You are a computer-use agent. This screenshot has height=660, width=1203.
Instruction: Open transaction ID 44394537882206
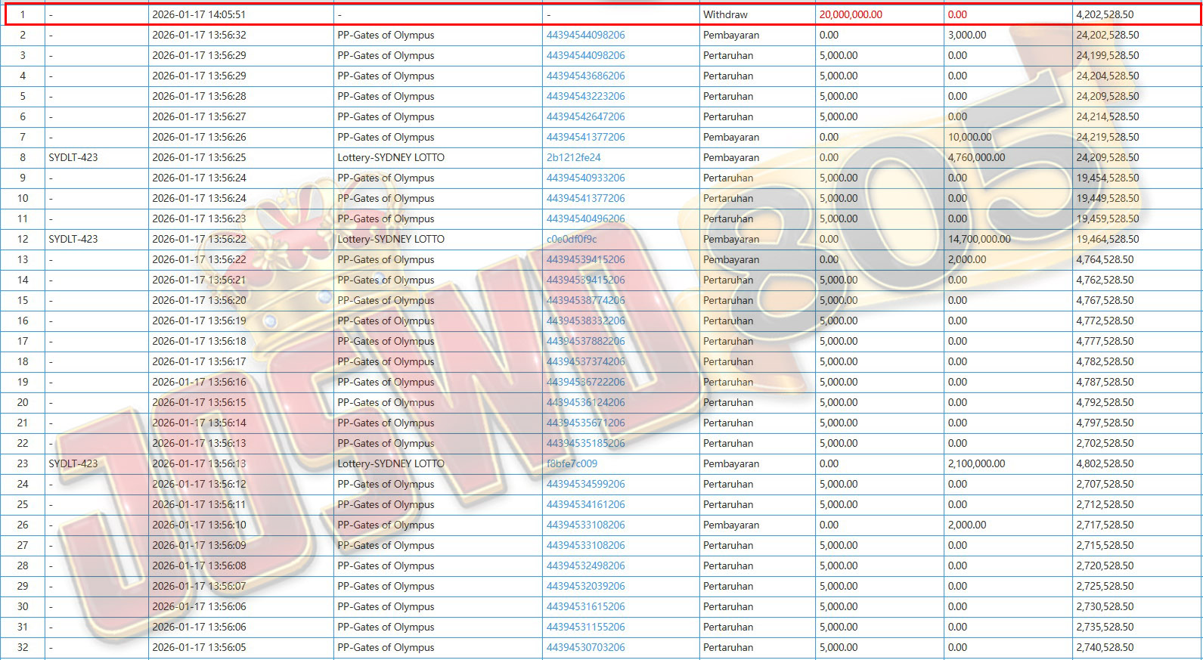(x=585, y=341)
